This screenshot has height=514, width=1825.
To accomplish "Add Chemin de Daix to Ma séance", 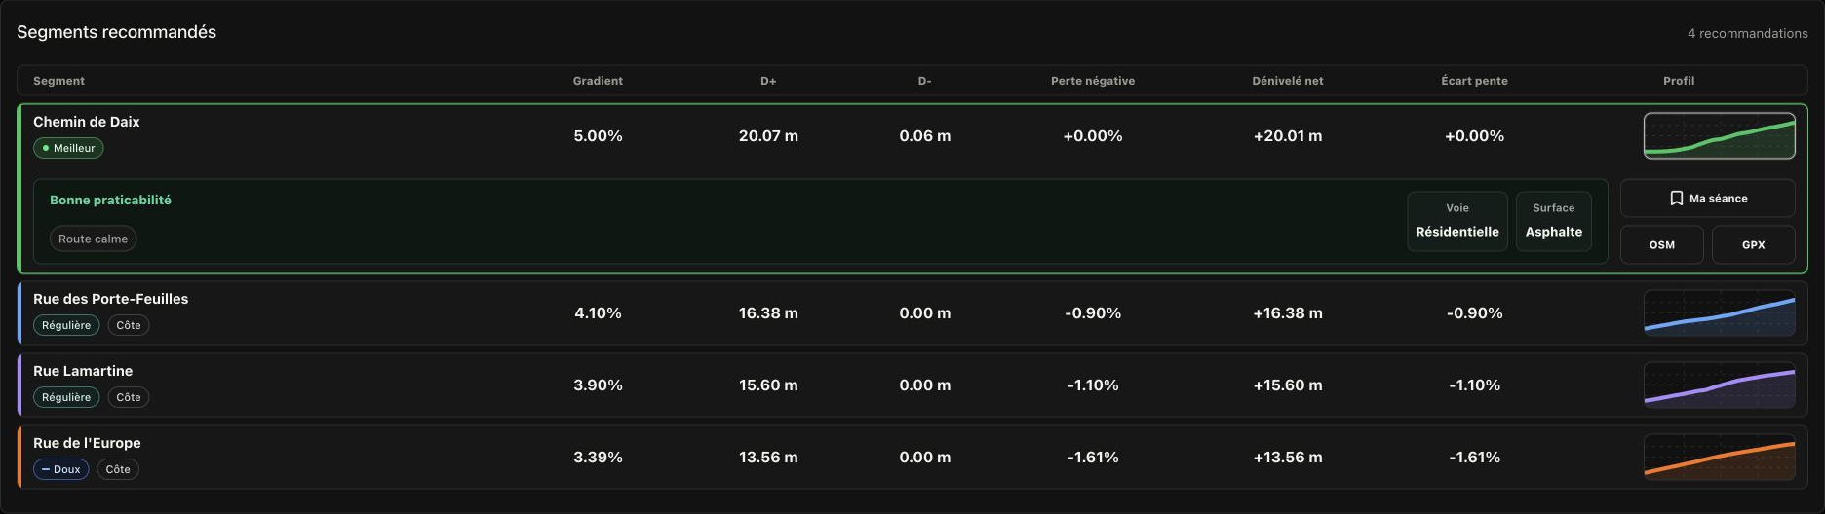I will point(1707,199).
